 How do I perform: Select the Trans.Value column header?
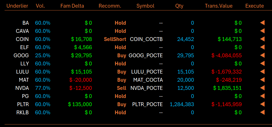pyautogui.click(x=219, y=6)
